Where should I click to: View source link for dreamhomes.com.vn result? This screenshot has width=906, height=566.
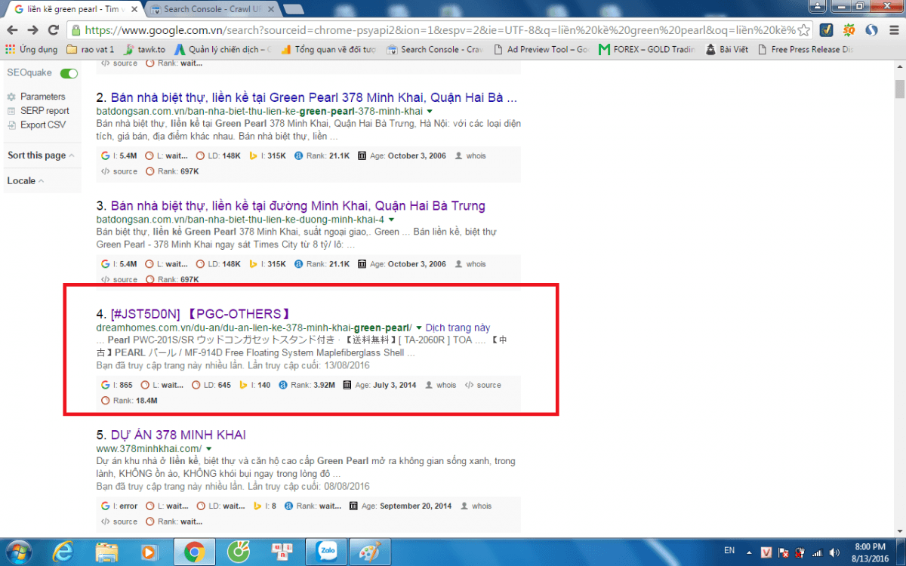pos(483,385)
